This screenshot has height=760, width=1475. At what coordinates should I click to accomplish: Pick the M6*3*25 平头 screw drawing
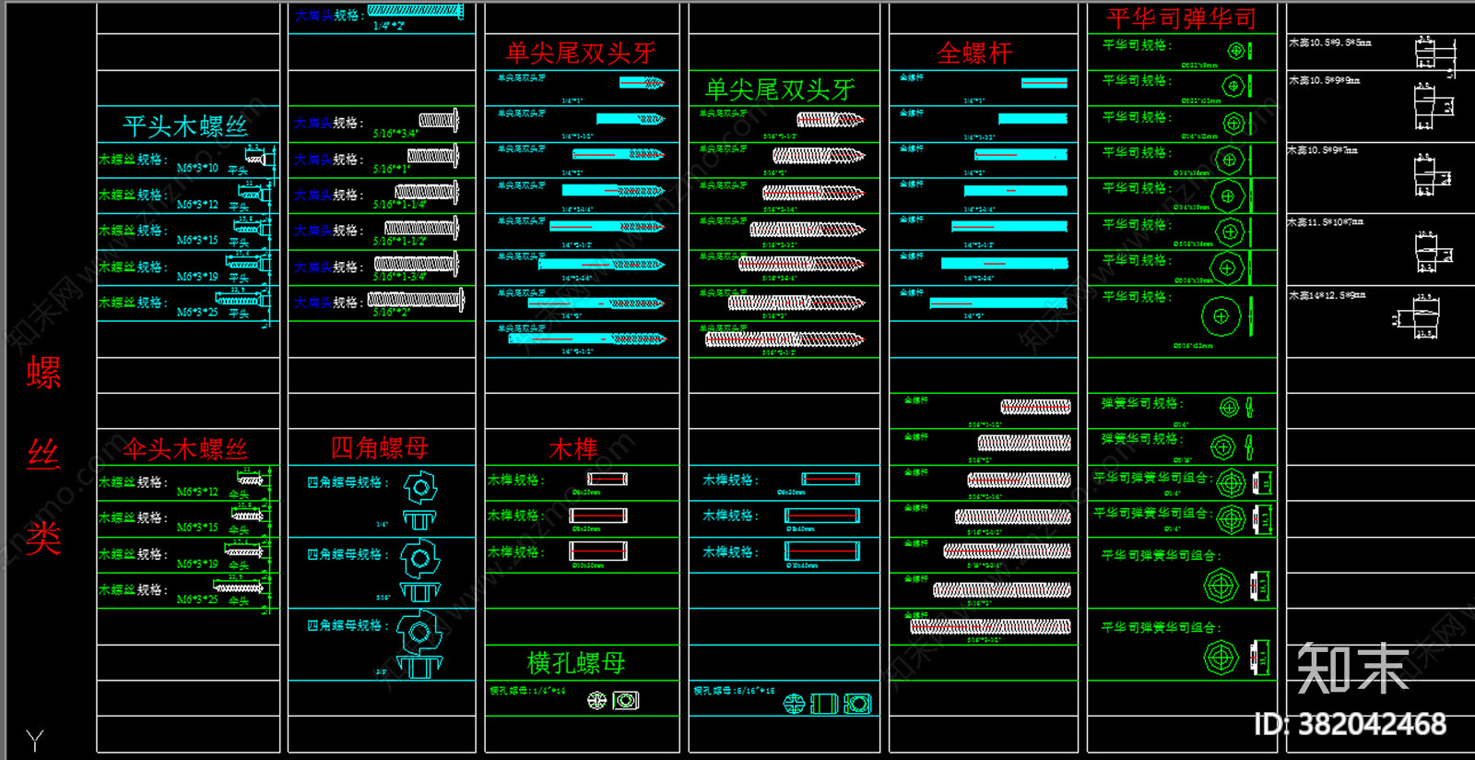coord(245,299)
